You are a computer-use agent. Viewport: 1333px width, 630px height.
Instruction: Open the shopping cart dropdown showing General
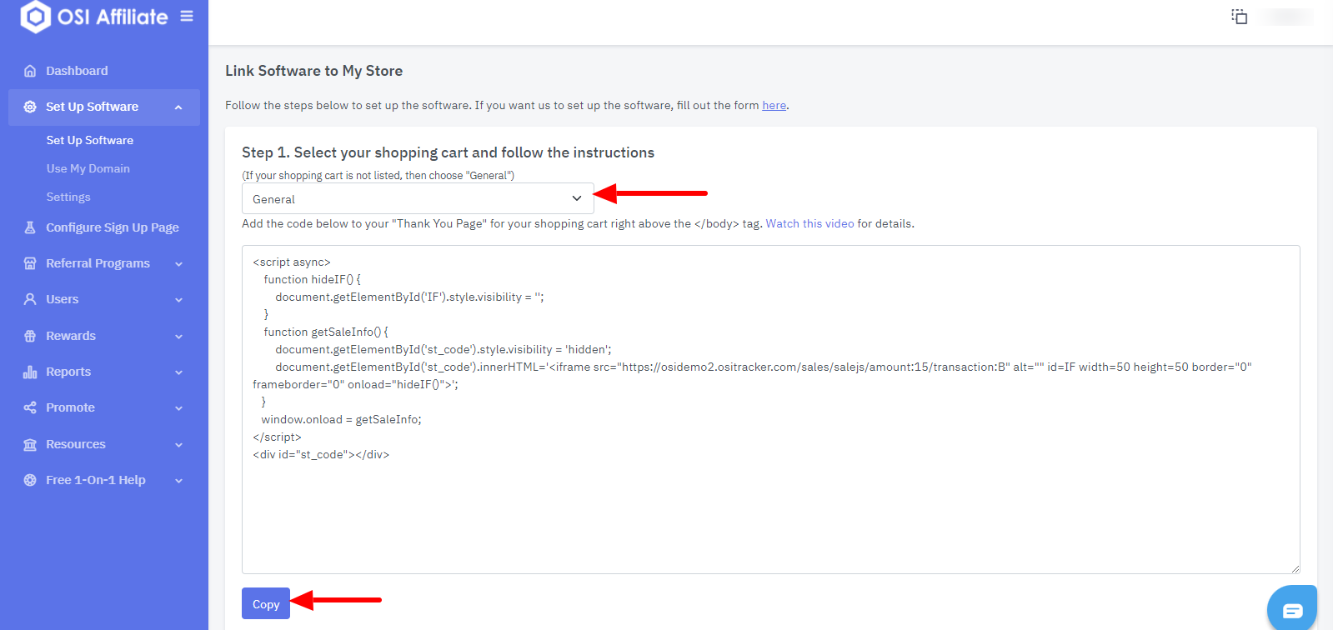[x=418, y=198]
